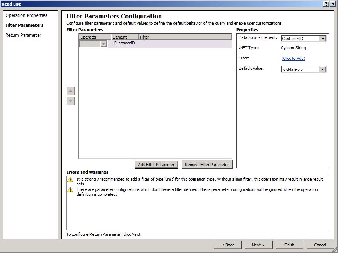This screenshot has width=338, height=253.
Task: Click the Operator column header
Action: click(x=95, y=37)
